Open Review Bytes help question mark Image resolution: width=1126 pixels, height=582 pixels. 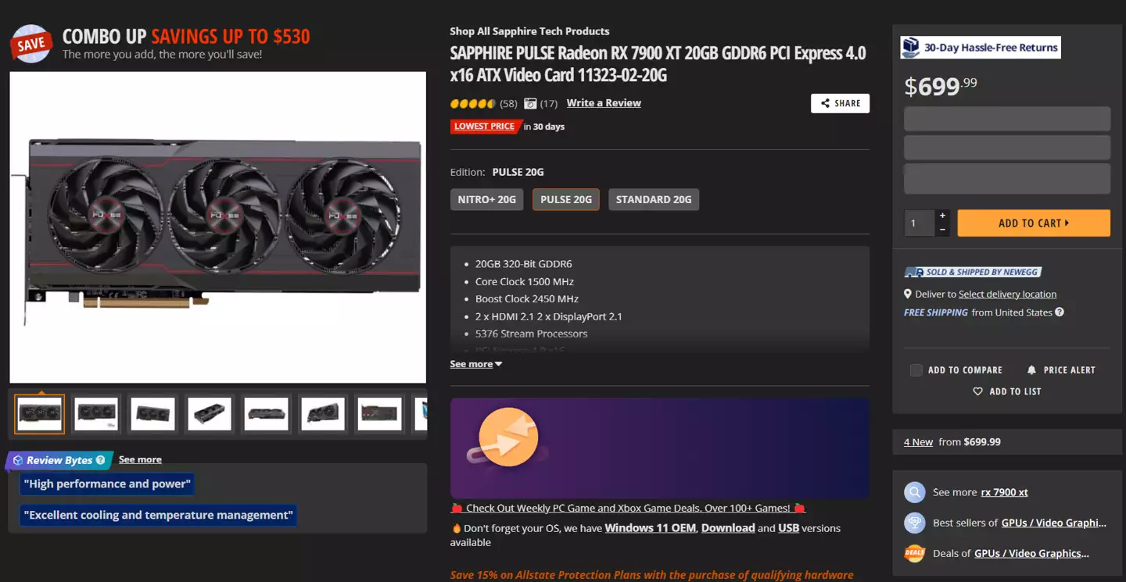click(x=100, y=460)
